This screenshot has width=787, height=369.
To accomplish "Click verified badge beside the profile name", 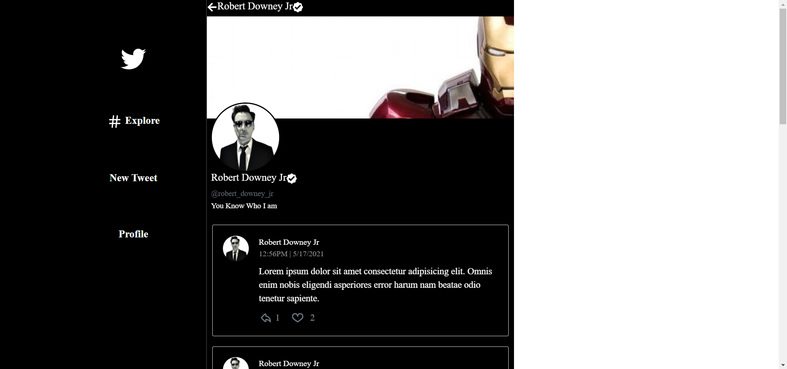I will (x=292, y=179).
